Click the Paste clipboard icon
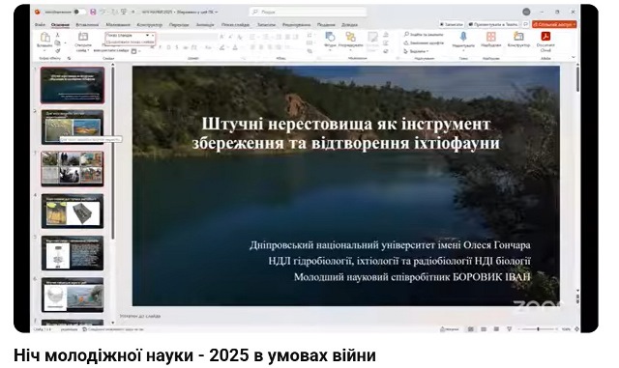Screen dimensions: 619x368 point(45,38)
